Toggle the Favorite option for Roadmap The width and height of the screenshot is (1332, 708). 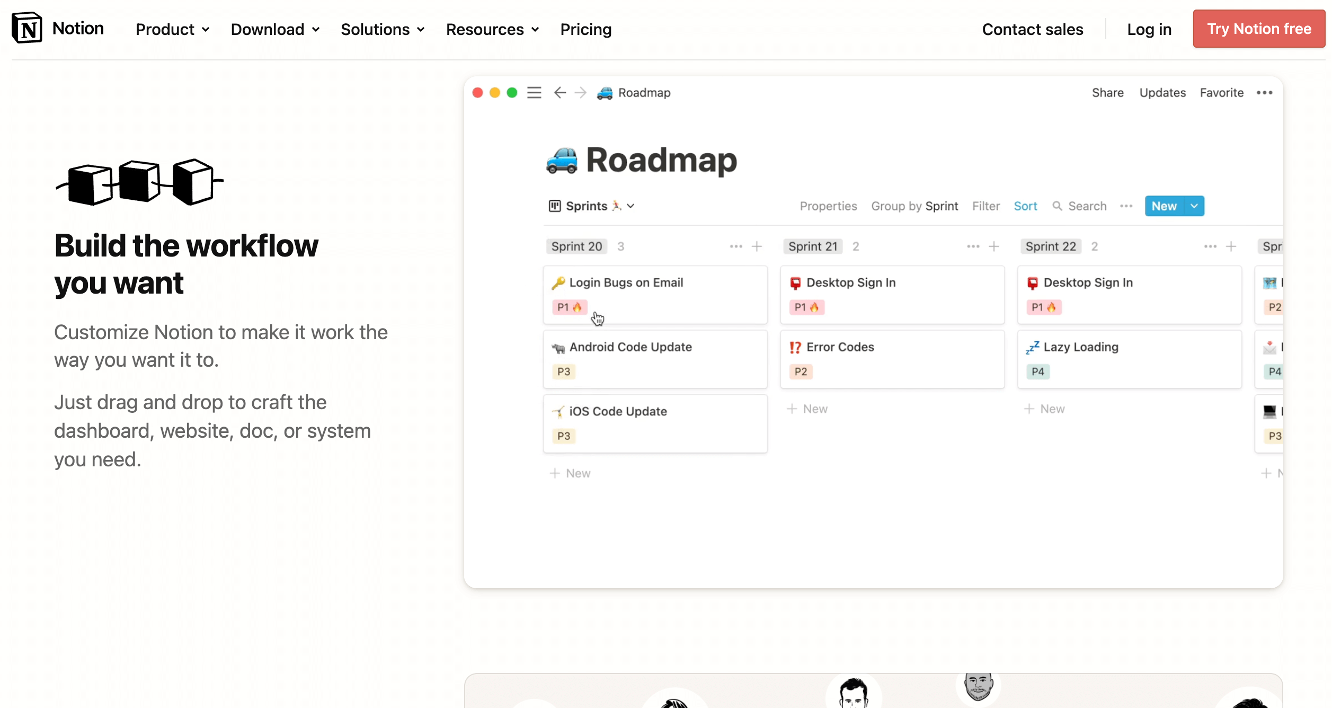1222,92
